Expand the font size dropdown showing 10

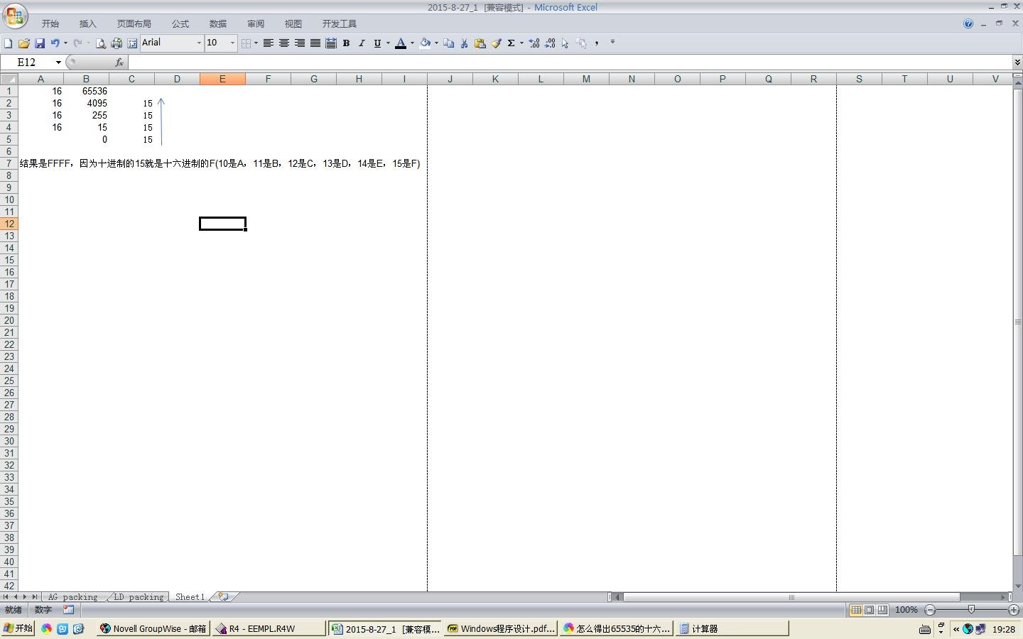click(x=232, y=43)
